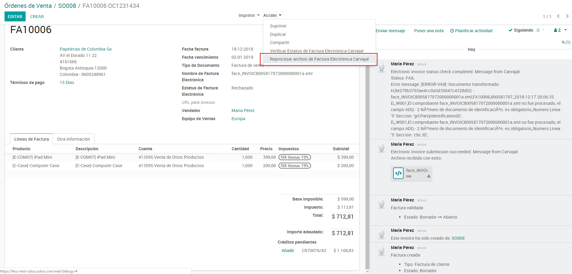Select Reprocesar archivo de Factura Electrónica Carvajal
Screen dimensions: 572x274
pyautogui.click(x=319, y=59)
